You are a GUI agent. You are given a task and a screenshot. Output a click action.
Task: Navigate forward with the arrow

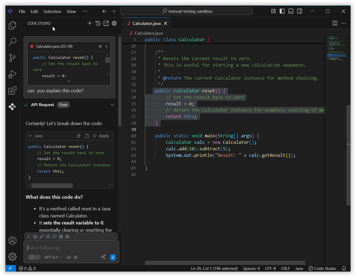point(113,11)
